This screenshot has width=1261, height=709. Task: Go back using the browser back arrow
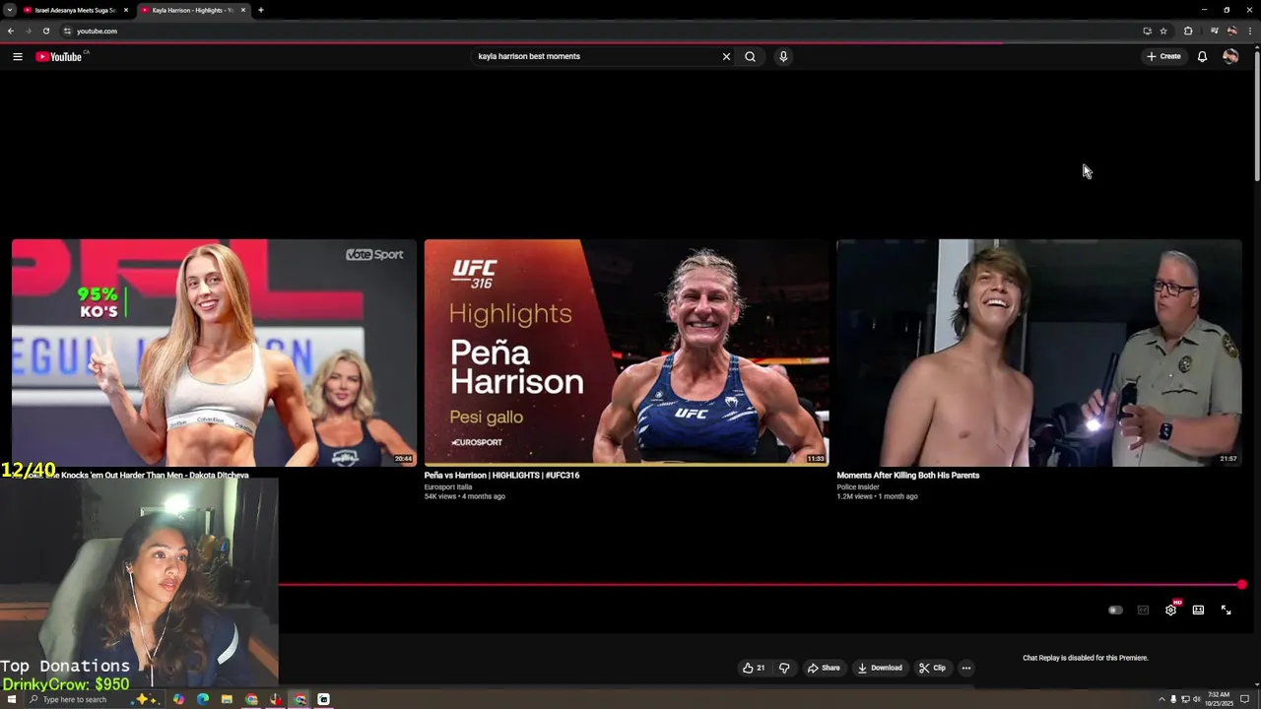11,31
